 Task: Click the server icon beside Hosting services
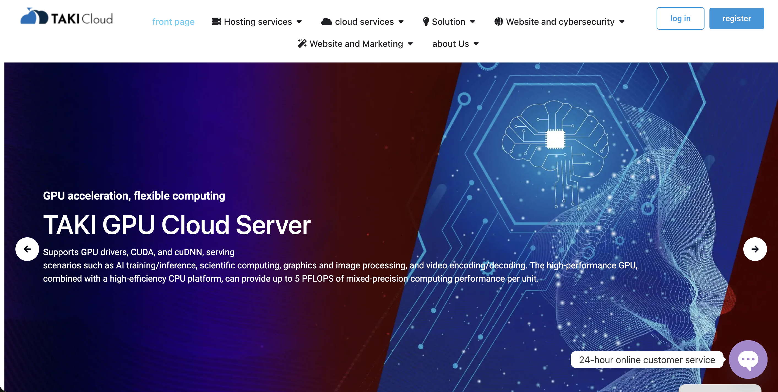pyautogui.click(x=216, y=22)
